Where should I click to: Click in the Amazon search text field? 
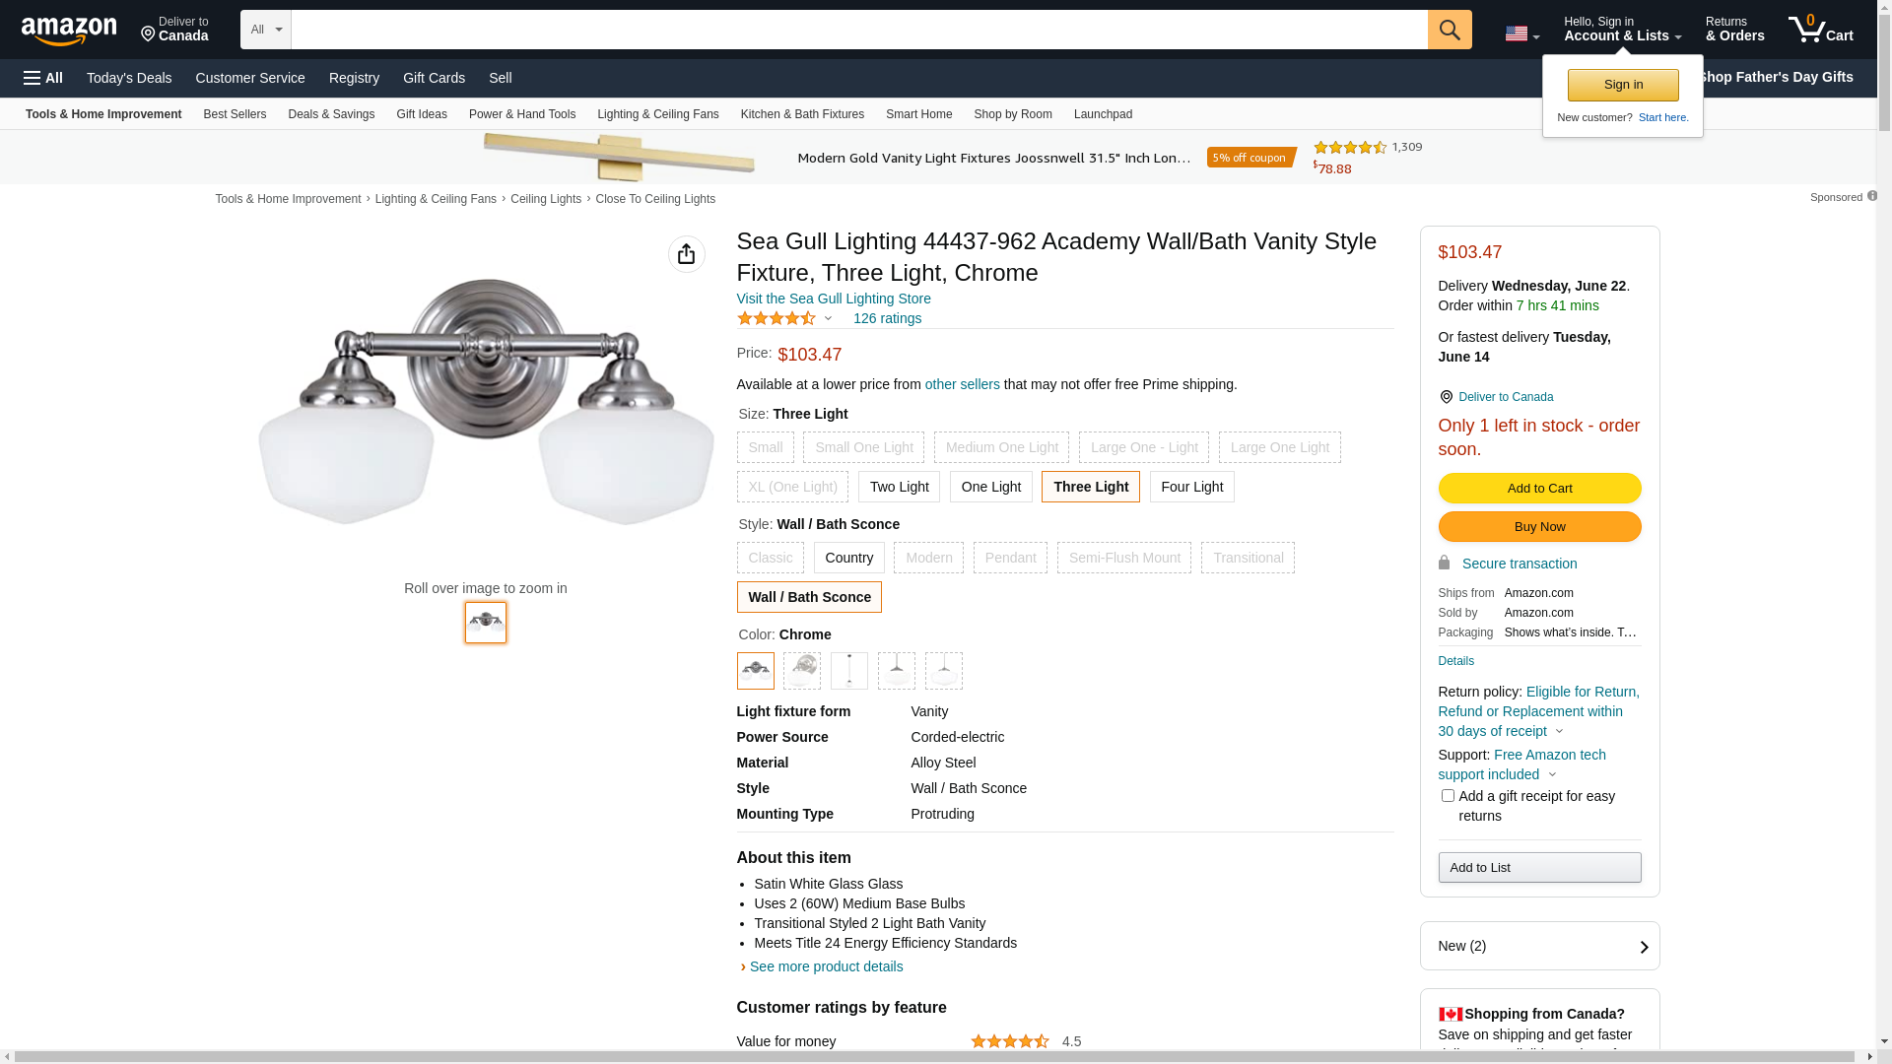coord(857,30)
